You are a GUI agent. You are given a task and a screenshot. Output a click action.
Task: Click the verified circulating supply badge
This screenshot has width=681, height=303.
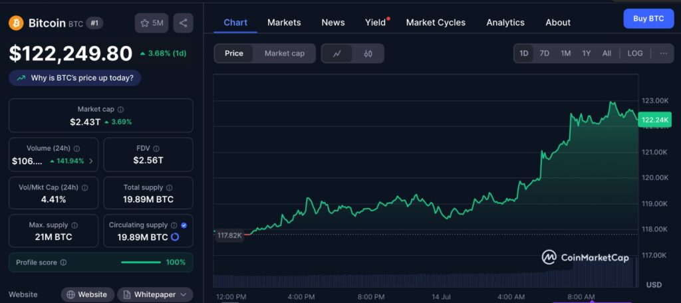pyautogui.click(x=184, y=225)
